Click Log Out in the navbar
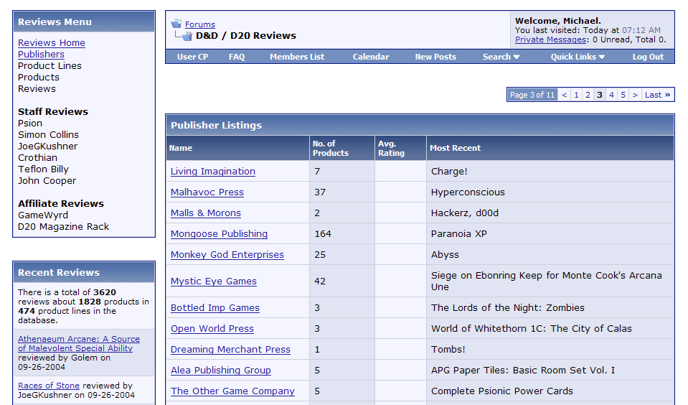 (648, 57)
